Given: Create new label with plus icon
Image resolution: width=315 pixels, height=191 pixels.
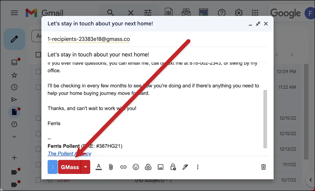Looking at the screenshot, I should click(x=14, y=158).
